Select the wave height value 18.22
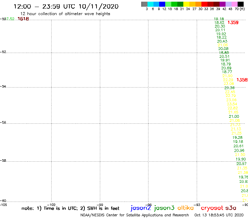Image resolution: width=248 pixels, height=218 pixels. 222,37
